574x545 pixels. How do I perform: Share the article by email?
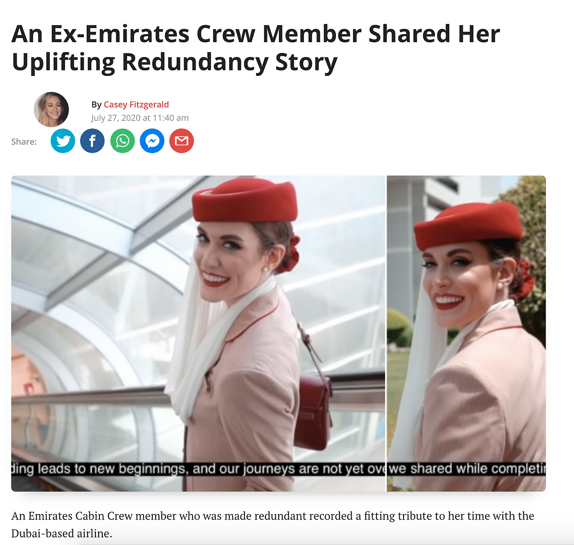coord(182,141)
